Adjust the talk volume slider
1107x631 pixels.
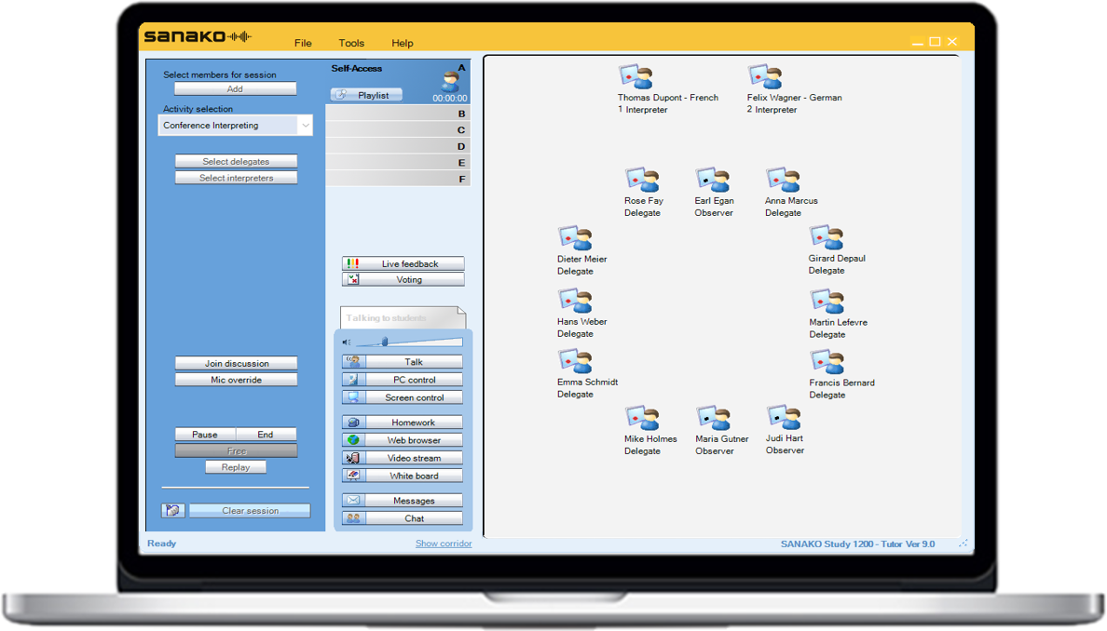(x=385, y=342)
